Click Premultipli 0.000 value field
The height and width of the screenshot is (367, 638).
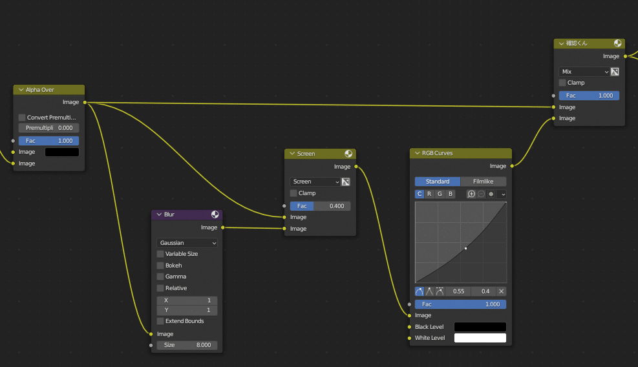click(49, 128)
